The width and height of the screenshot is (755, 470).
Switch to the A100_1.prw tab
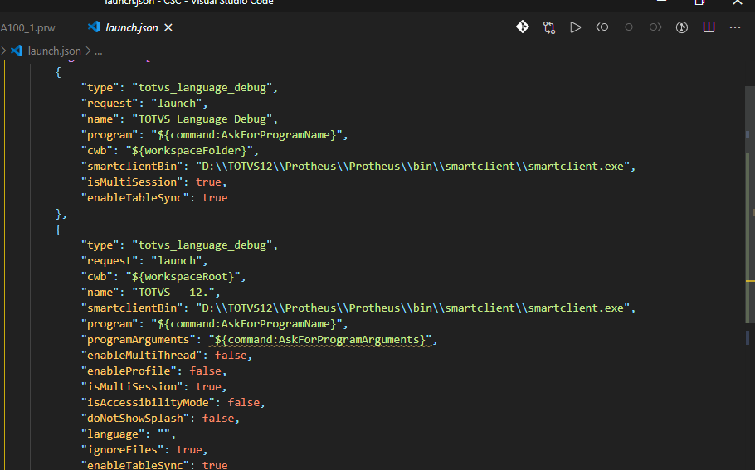point(28,28)
